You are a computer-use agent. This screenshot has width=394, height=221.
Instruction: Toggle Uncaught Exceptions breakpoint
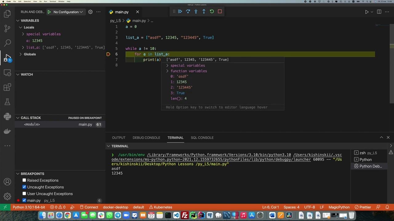coord(24,187)
